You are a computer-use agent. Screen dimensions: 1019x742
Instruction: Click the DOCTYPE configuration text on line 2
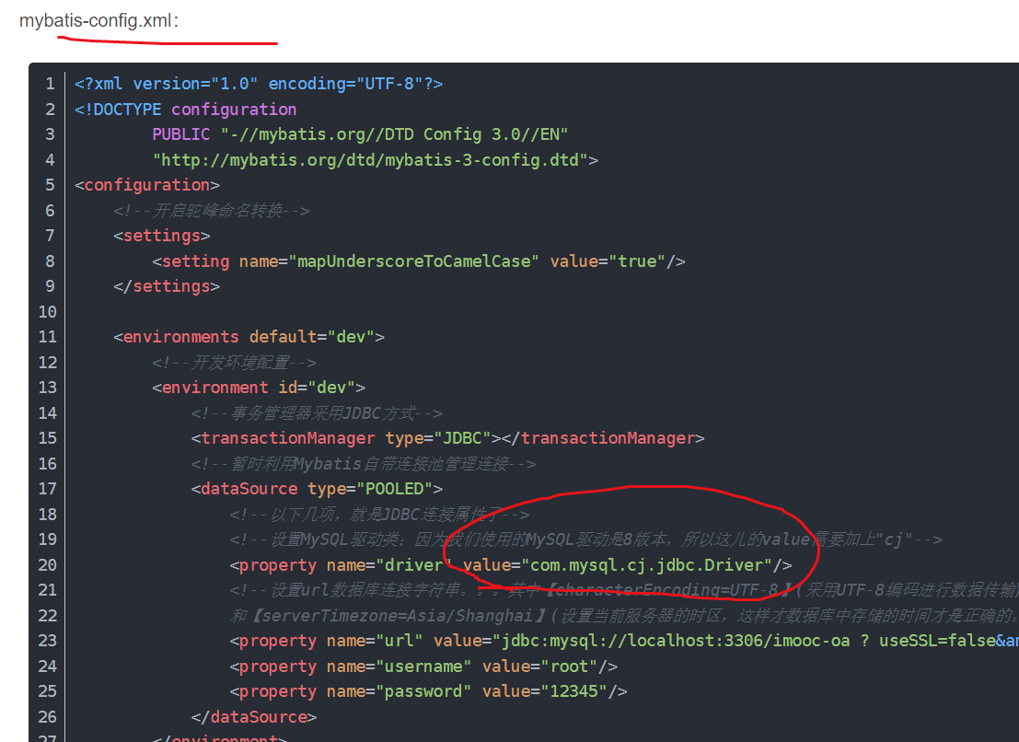pos(185,110)
